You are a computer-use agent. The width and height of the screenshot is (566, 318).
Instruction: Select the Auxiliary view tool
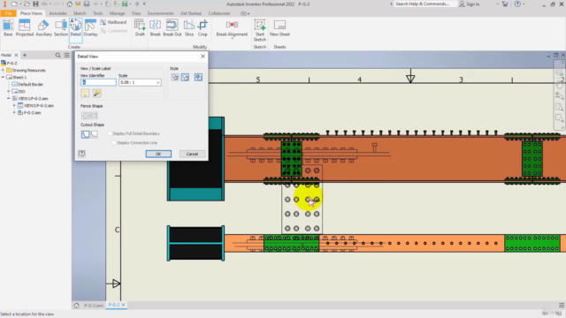[x=43, y=27]
